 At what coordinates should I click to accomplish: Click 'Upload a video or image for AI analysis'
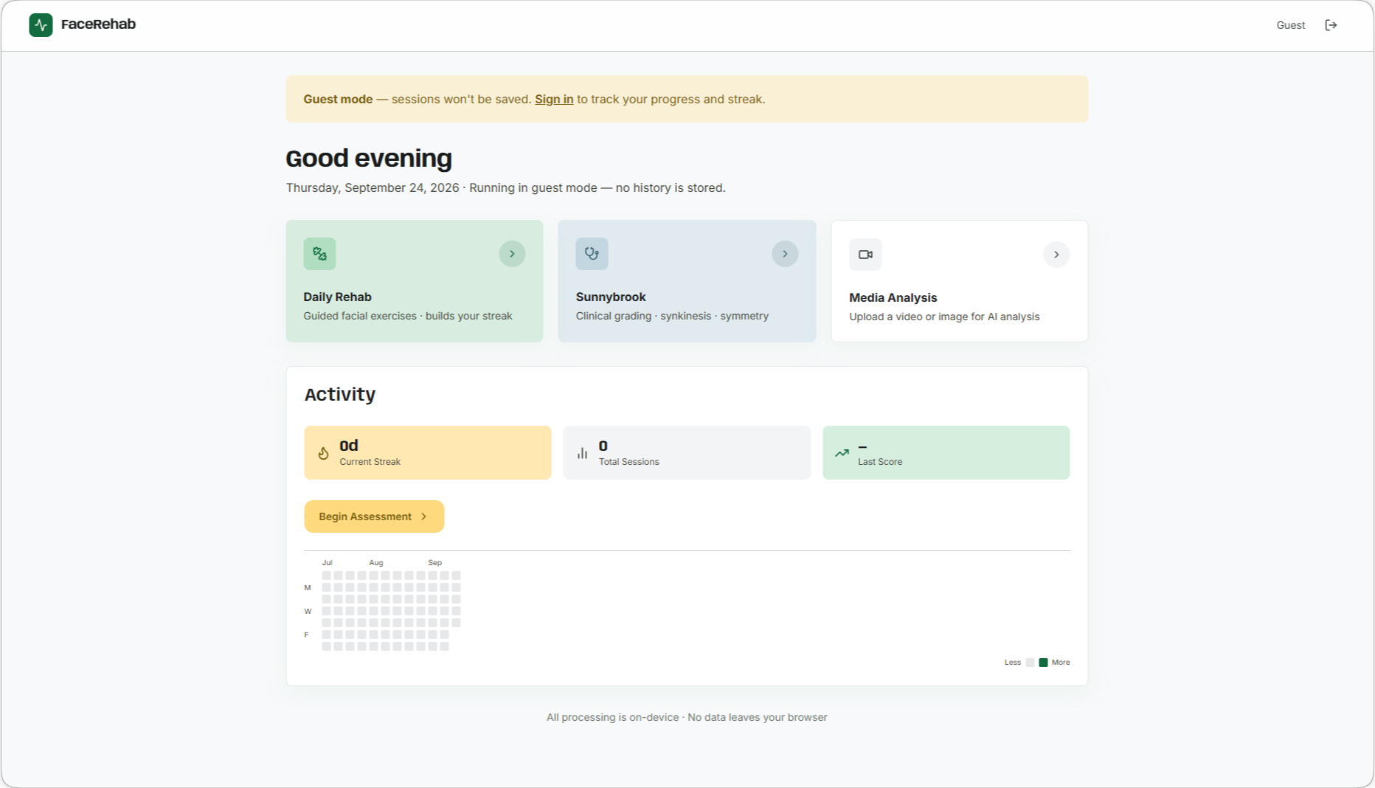click(944, 317)
